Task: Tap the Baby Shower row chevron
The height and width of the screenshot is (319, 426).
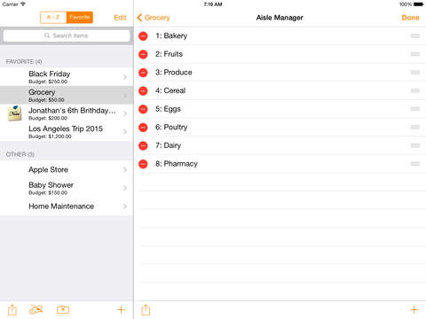Action: click(125, 188)
